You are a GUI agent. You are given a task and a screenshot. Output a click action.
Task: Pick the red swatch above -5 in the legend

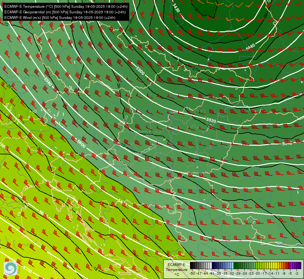point(289,266)
